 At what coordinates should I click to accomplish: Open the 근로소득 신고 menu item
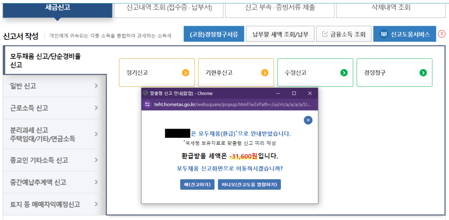click(54, 108)
